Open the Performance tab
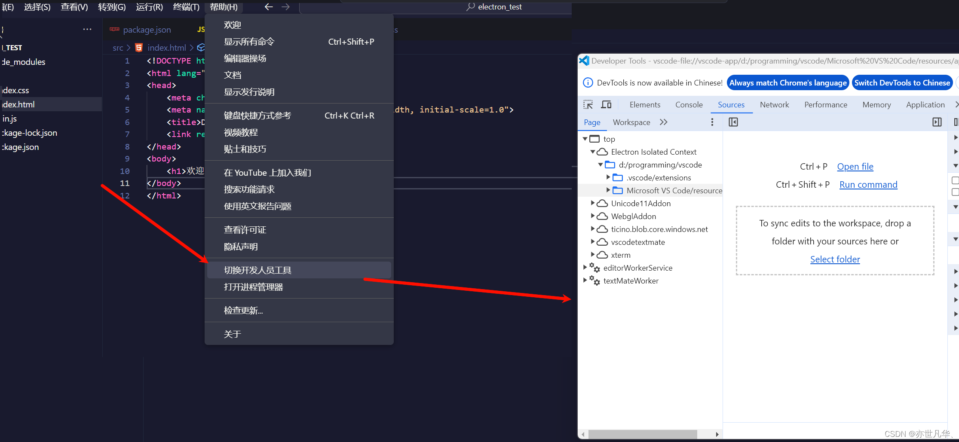The image size is (959, 442). coord(826,104)
